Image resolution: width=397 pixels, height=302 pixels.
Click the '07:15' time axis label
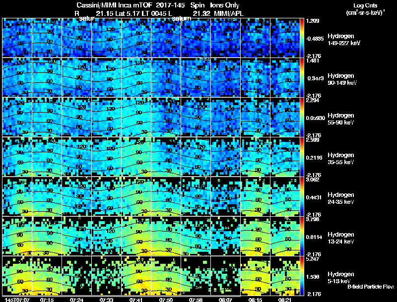coord(47,300)
